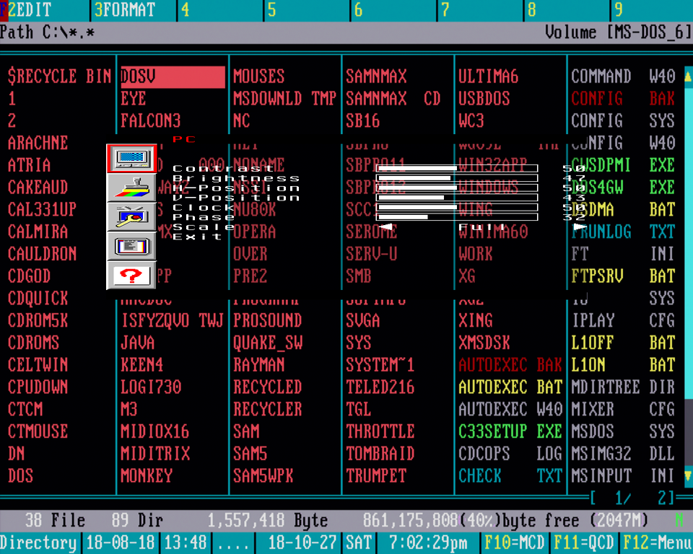
Task: Select the CONFIG SYS file
Action: [x=623, y=121]
